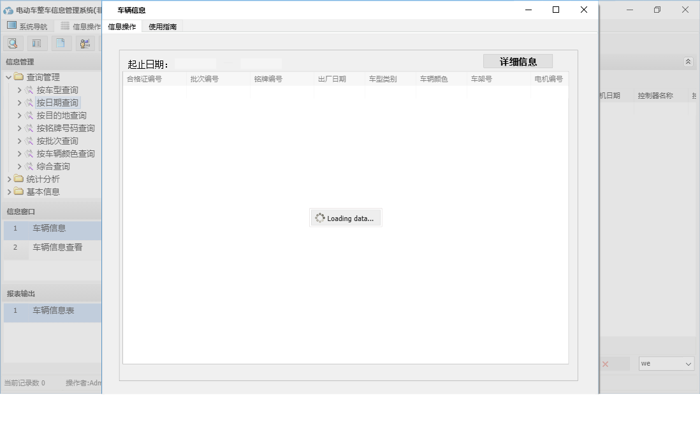Switch to the 使用指南 tab
The image size is (700, 430).
(161, 27)
